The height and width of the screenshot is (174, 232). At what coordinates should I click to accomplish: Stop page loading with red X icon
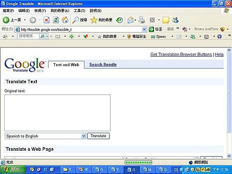(x=46, y=20)
